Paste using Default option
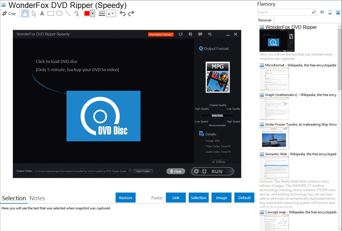342x231 pixels. point(244,198)
